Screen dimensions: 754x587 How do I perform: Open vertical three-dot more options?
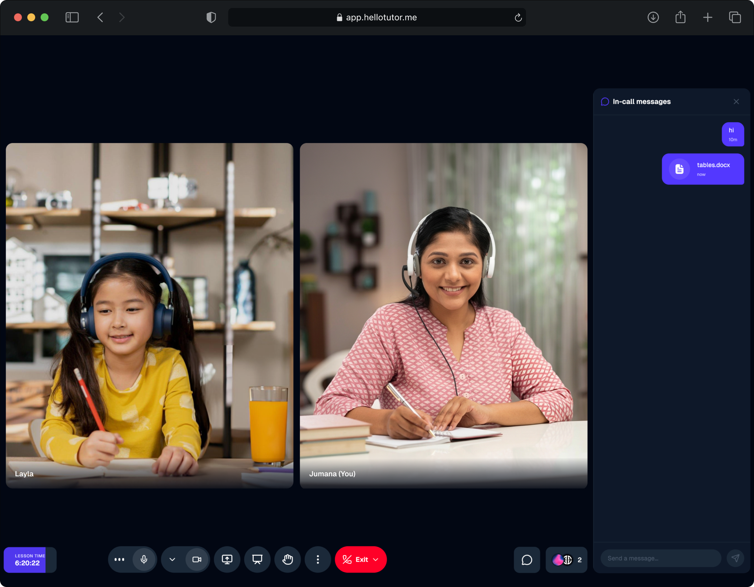pyautogui.click(x=317, y=559)
